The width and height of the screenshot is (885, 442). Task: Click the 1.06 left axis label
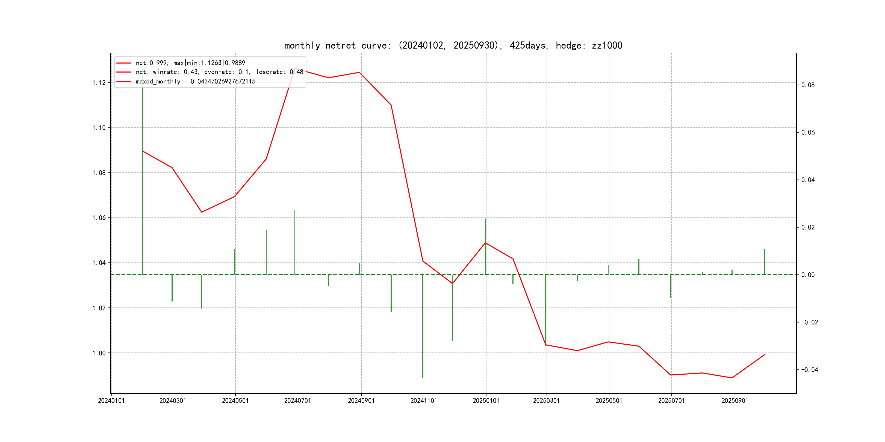pos(99,218)
